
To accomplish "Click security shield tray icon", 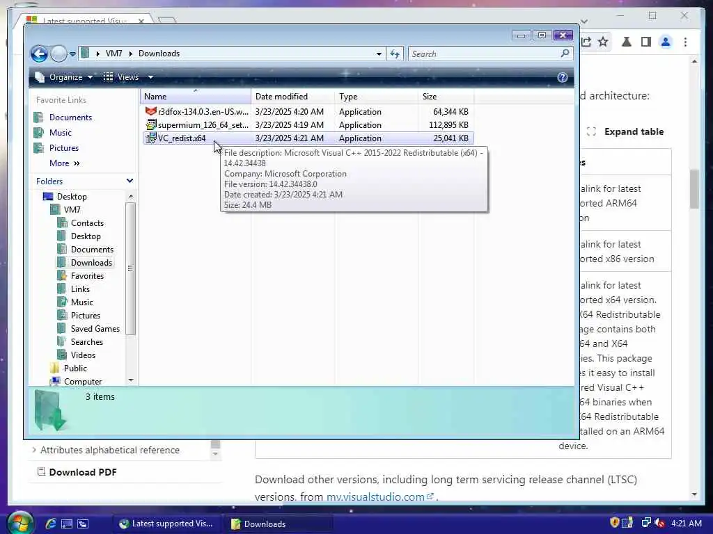I will 614,523.
